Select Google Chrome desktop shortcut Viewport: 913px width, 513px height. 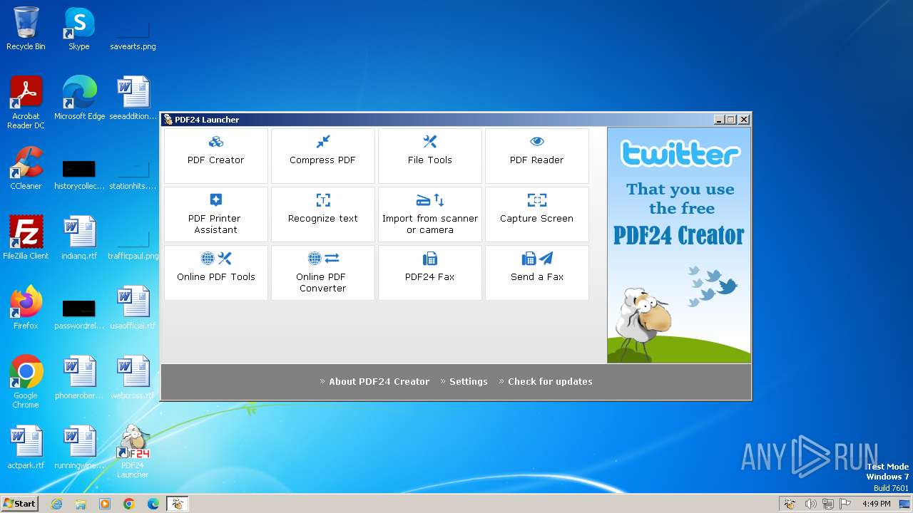point(26,381)
